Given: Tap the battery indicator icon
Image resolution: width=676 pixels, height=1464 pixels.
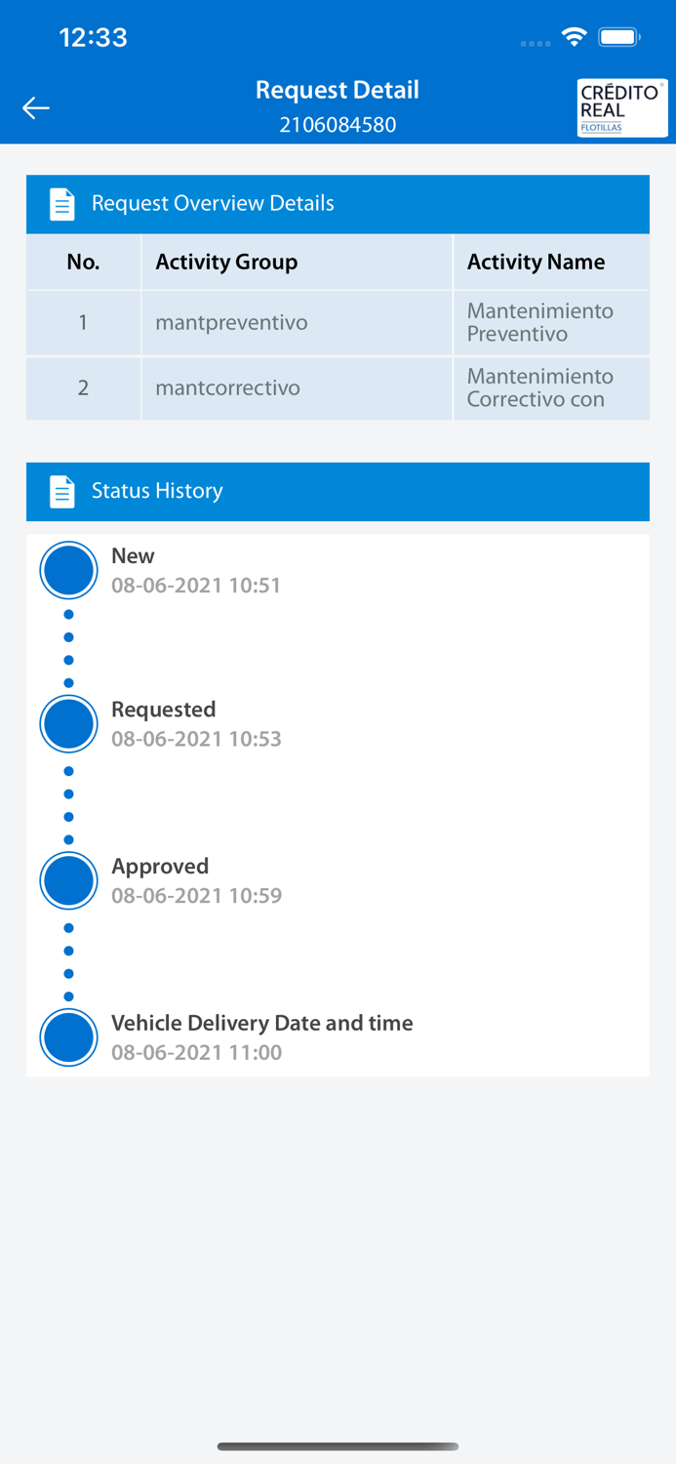Looking at the screenshot, I should click(619, 37).
